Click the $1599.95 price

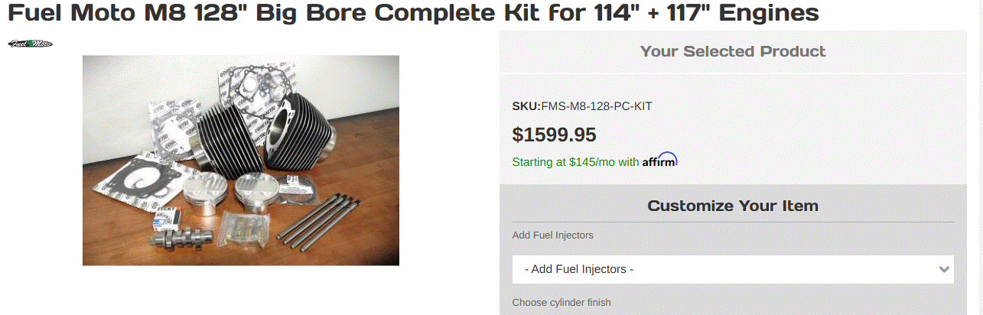point(554,135)
